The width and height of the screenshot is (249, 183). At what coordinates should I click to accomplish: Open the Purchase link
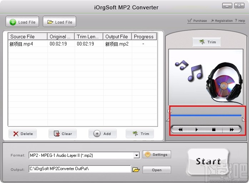pos(197,21)
